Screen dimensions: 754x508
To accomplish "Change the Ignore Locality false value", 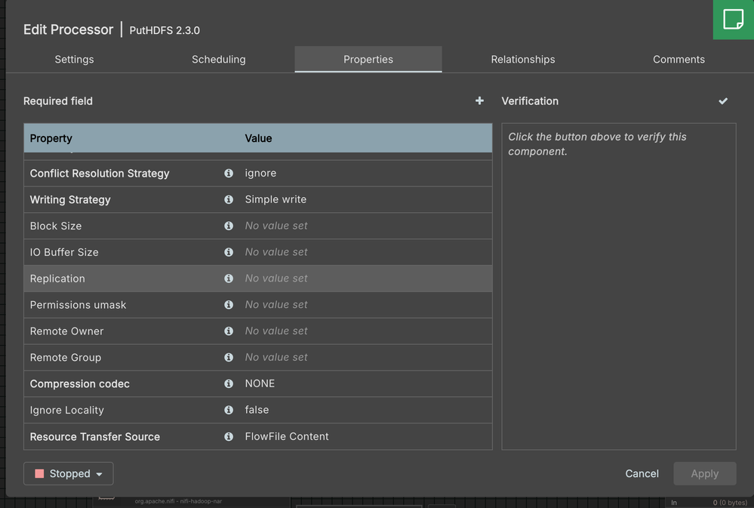I will 257,410.
